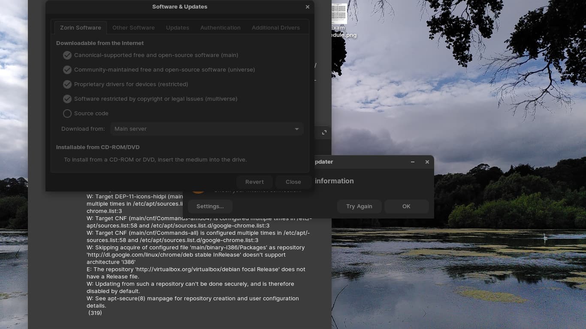Open the Download from server dropdown
This screenshot has width=586, height=329.
point(206,129)
